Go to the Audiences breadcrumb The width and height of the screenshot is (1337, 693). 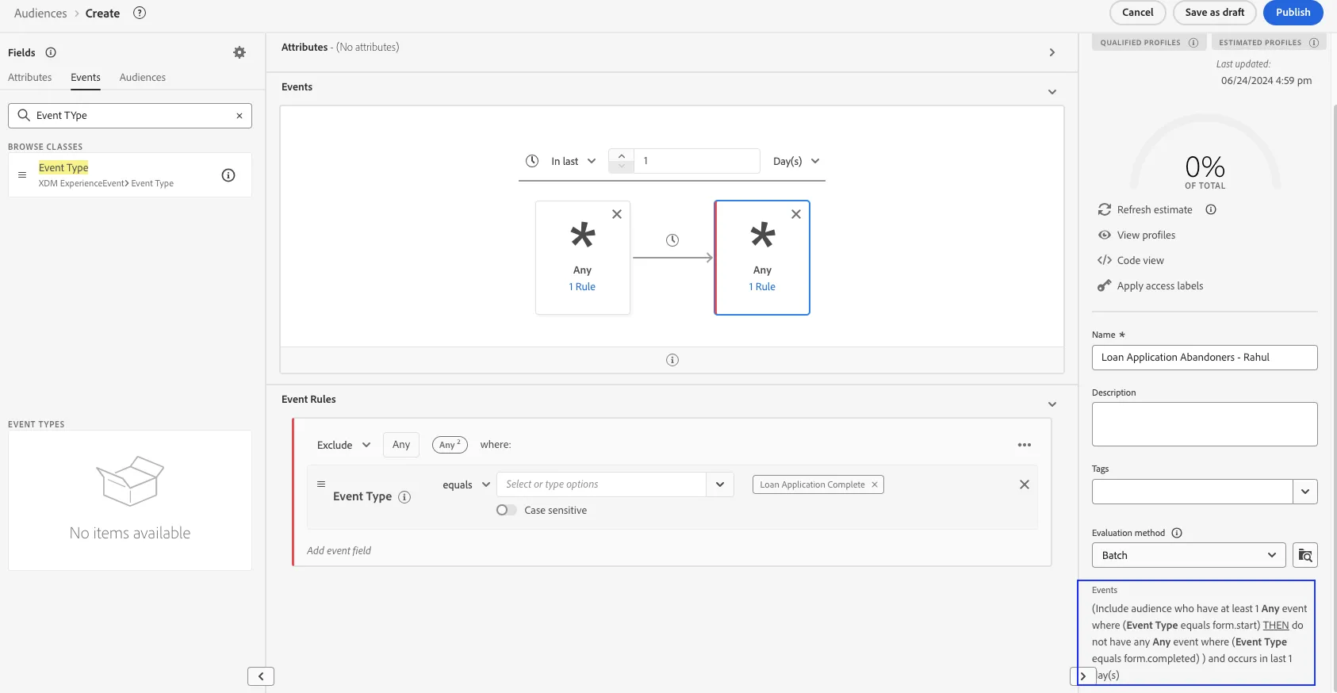click(x=40, y=13)
